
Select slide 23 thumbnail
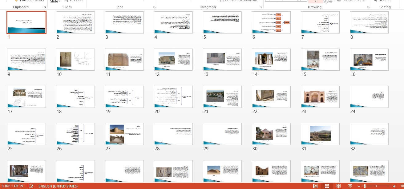pos(320,97)
